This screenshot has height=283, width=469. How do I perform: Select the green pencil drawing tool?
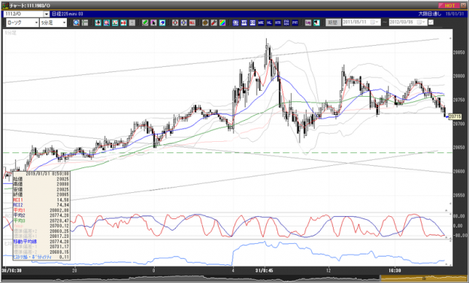point(145,23)
